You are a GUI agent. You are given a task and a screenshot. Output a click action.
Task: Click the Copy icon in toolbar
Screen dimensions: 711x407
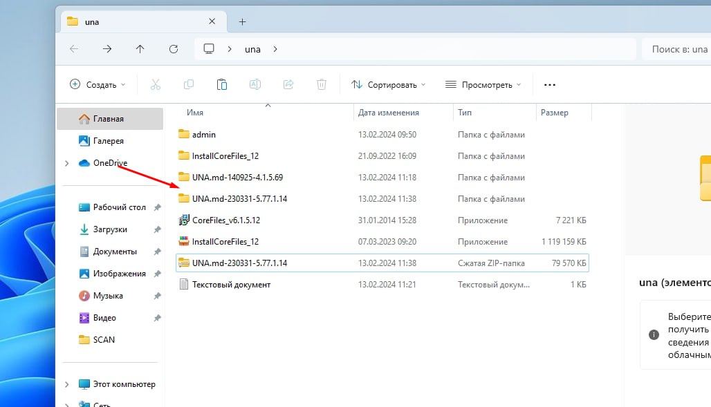pos(189,85)
